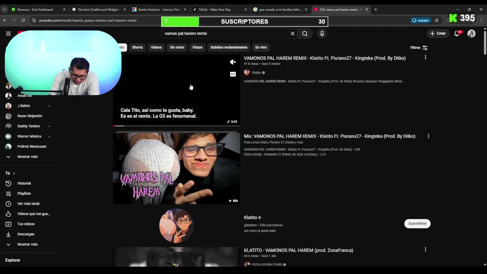Subscribe to the Klatito channel

point(417,223)
